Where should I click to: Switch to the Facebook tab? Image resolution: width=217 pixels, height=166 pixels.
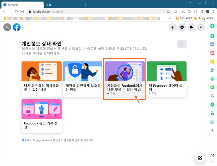23,5
